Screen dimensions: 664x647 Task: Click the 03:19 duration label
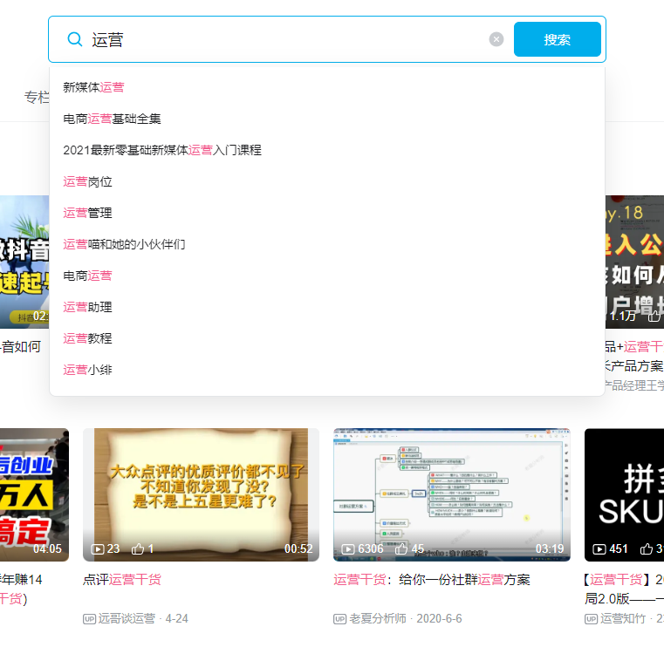coord(550,548)
